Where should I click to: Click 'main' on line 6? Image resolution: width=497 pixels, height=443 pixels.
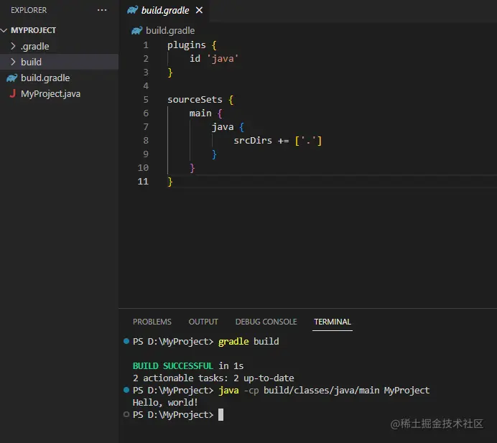(x=200, y=113)
